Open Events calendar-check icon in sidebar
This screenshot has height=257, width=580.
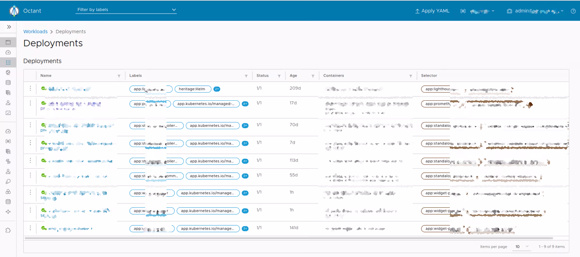(x=8, y=113)
